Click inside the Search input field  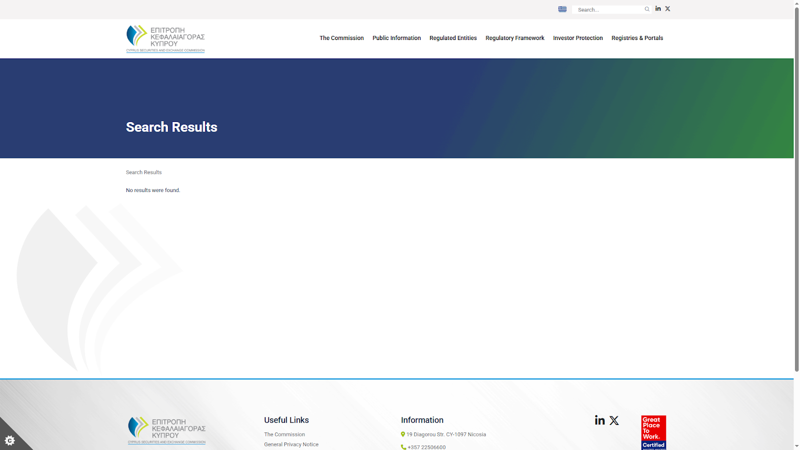[607, 9]
